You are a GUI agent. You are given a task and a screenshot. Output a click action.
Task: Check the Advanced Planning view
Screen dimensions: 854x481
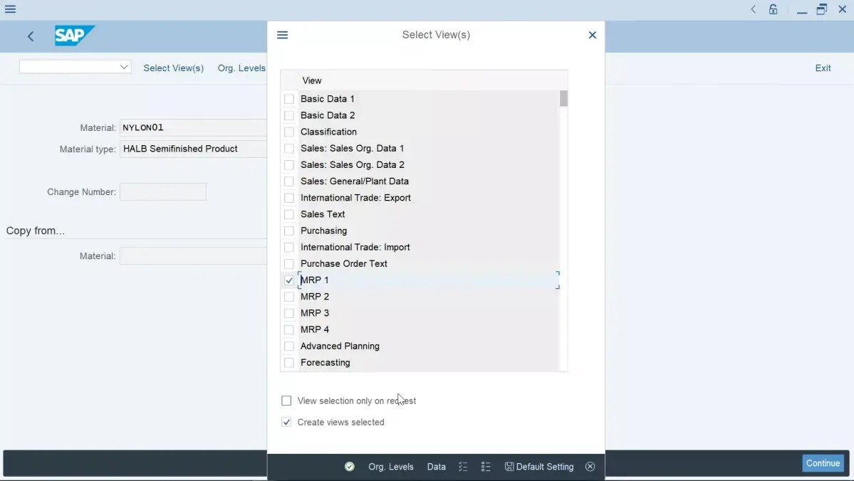[289, 346]
